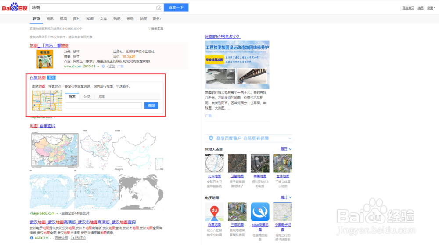
Task: Select the 搜索 tab in map widget
Action: click(x=72, y=96)
